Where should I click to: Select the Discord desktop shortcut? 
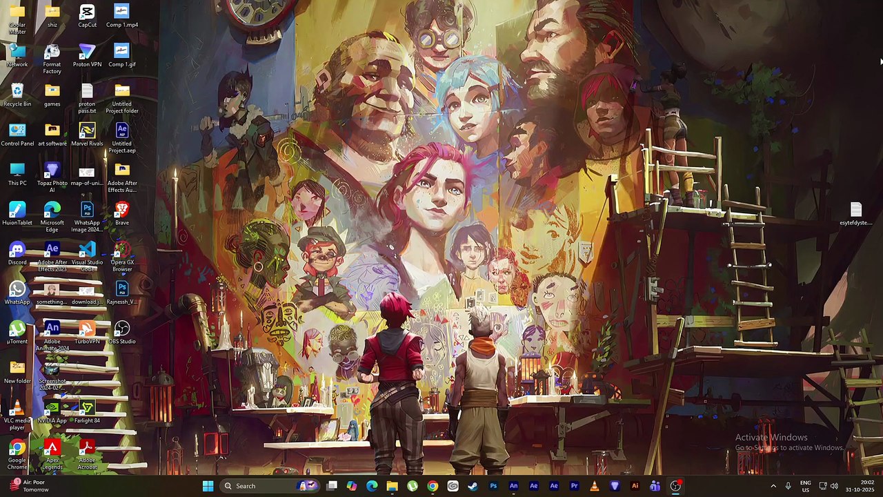coord(17,253)
